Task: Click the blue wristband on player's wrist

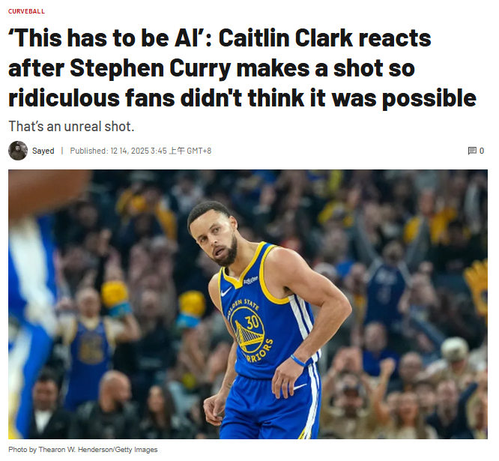Action: [298, 361]
